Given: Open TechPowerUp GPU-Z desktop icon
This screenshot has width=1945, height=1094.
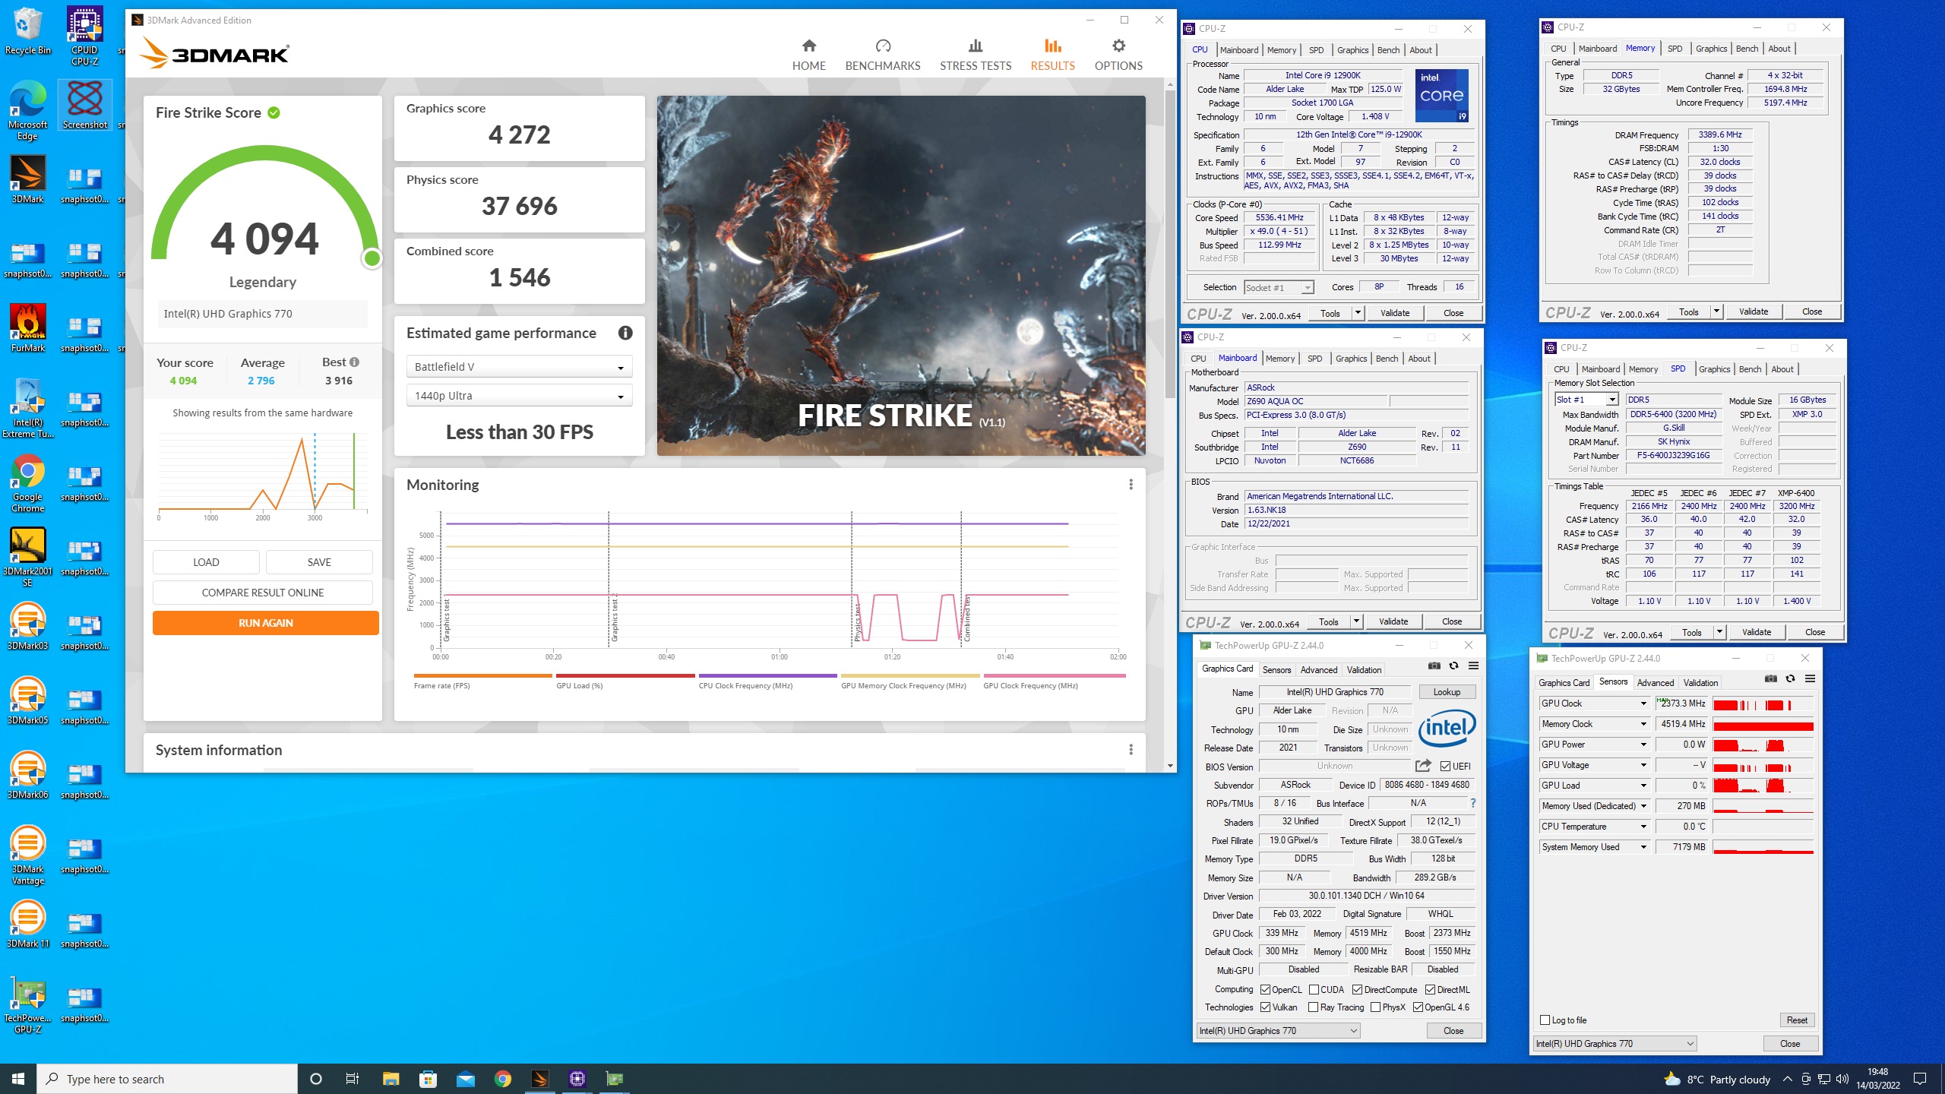Looking at the screenshot, I should 27,1004.
